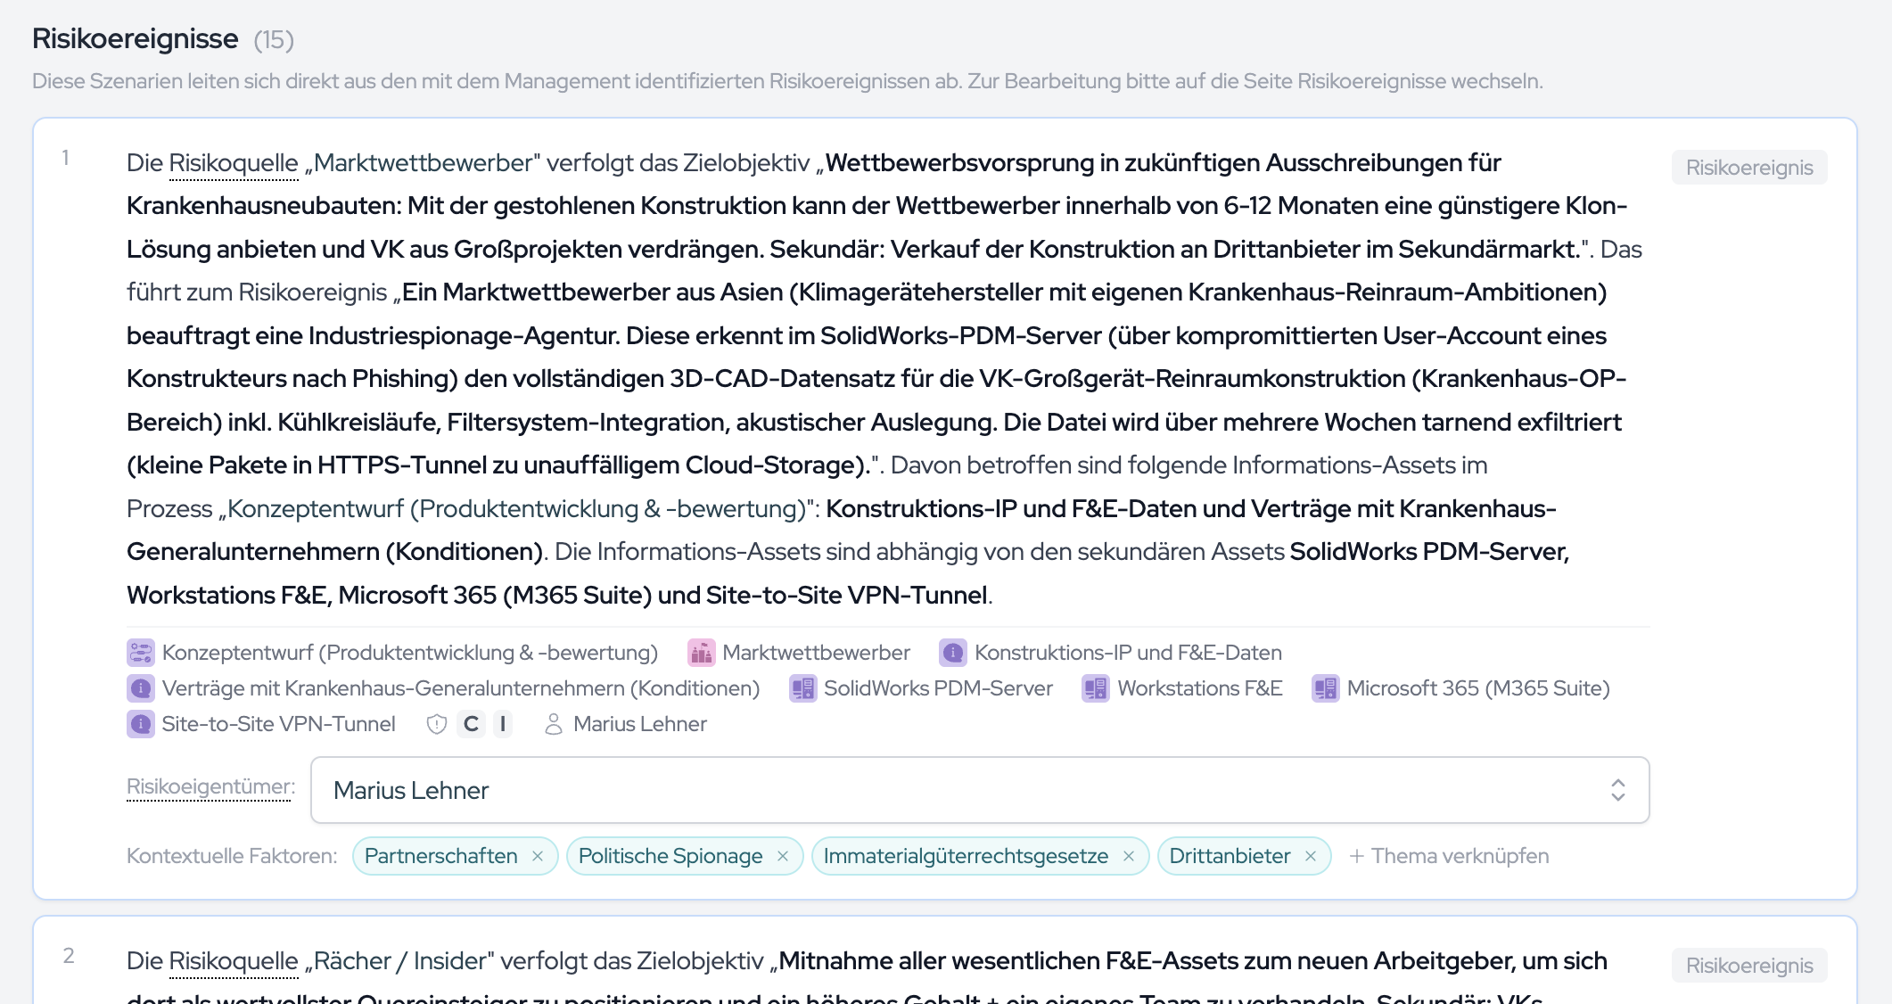The width and height of the screenshot is (1892, 1004).
Task: Remove the Partnerschaften factor tag
Action: (x=538, y=856)
